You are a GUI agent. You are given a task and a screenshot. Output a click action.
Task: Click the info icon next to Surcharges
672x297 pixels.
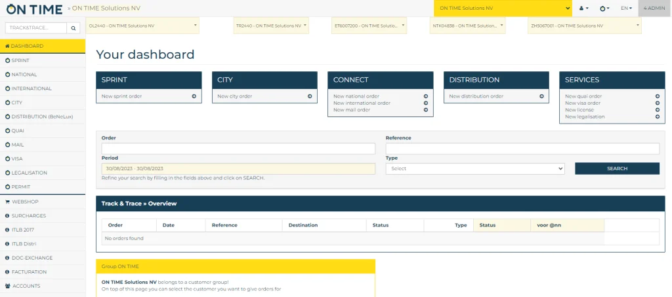[7, 216]
